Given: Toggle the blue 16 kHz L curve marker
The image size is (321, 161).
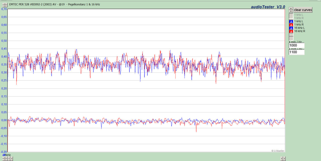Looking at the screenshot, I should coord(291,28).
